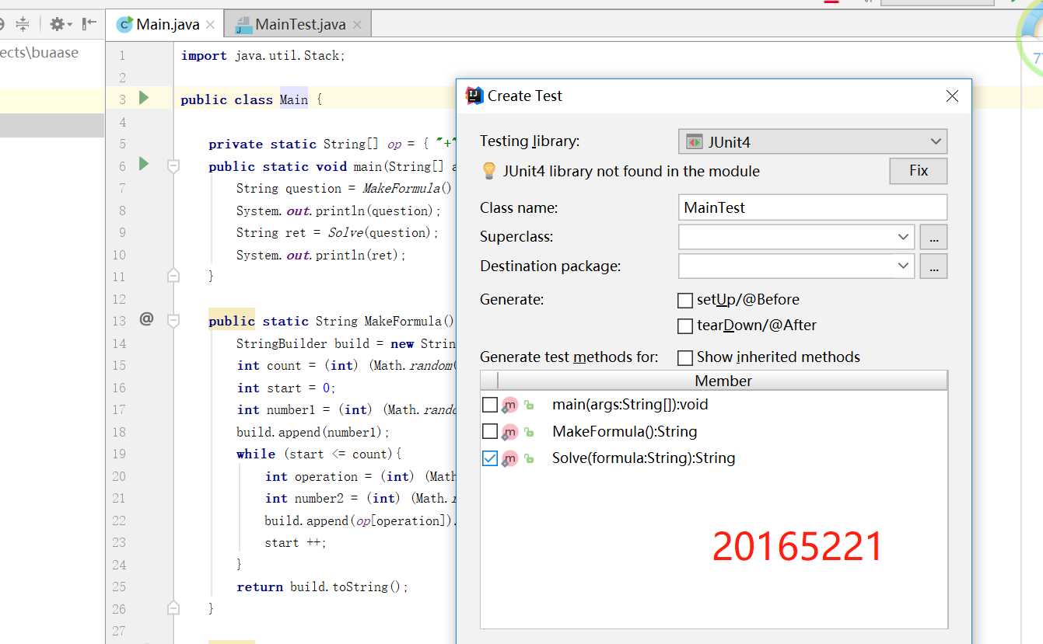Close the Create Test dialog
The width and height of the screenshot is (1043, 644).
[952, 96]
